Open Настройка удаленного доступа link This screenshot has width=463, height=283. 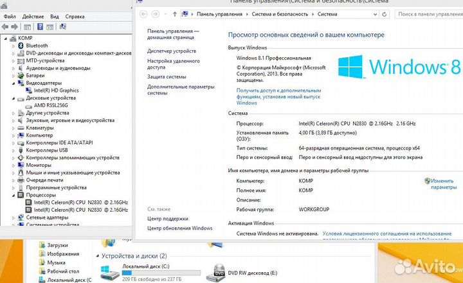(174, 64)
